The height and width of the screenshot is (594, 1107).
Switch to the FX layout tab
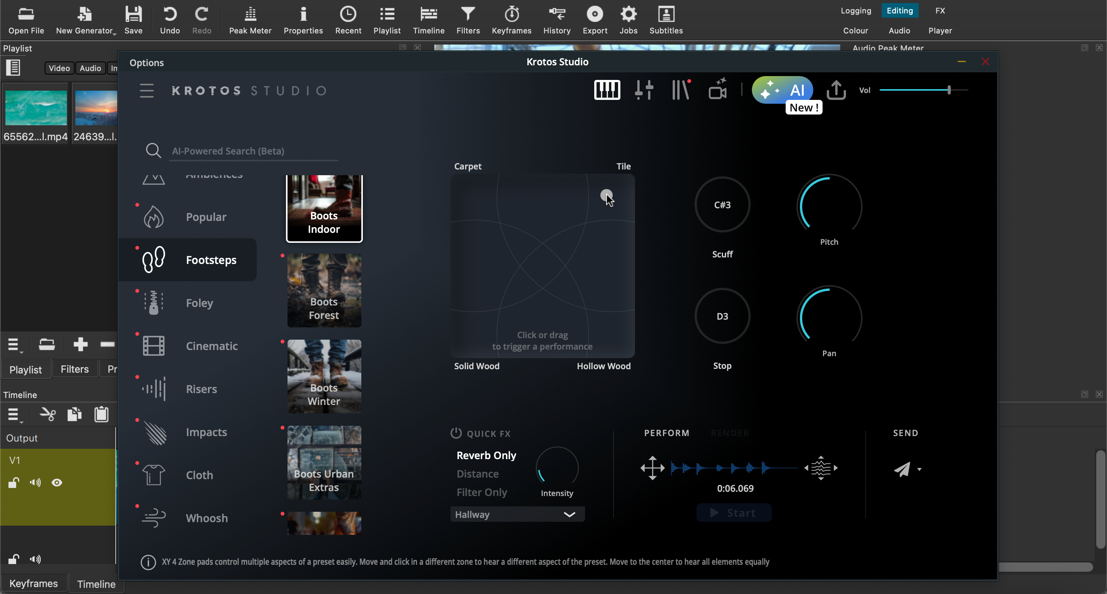tap(940, 11)
